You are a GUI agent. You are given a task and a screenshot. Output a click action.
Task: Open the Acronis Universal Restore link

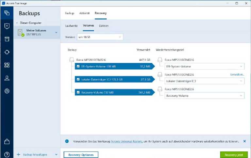click(x=126, y=141)
